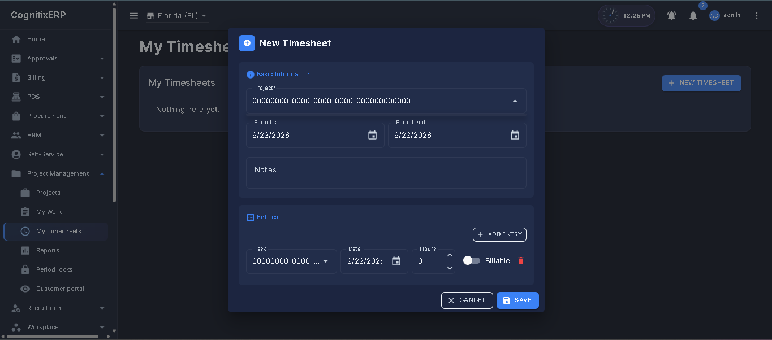The image size is (772, 340).
Task: Click the AD admin avatar
Action: coord(714,16)
